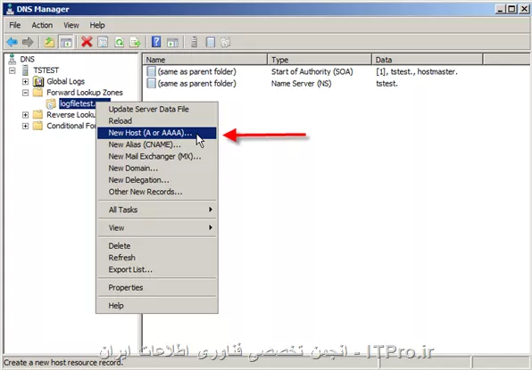
Task: Maximize the DNS Manager window
Action: (511, 9)
